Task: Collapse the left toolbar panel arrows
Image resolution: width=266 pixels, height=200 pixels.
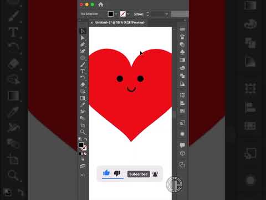Action: tap(80, 20)
